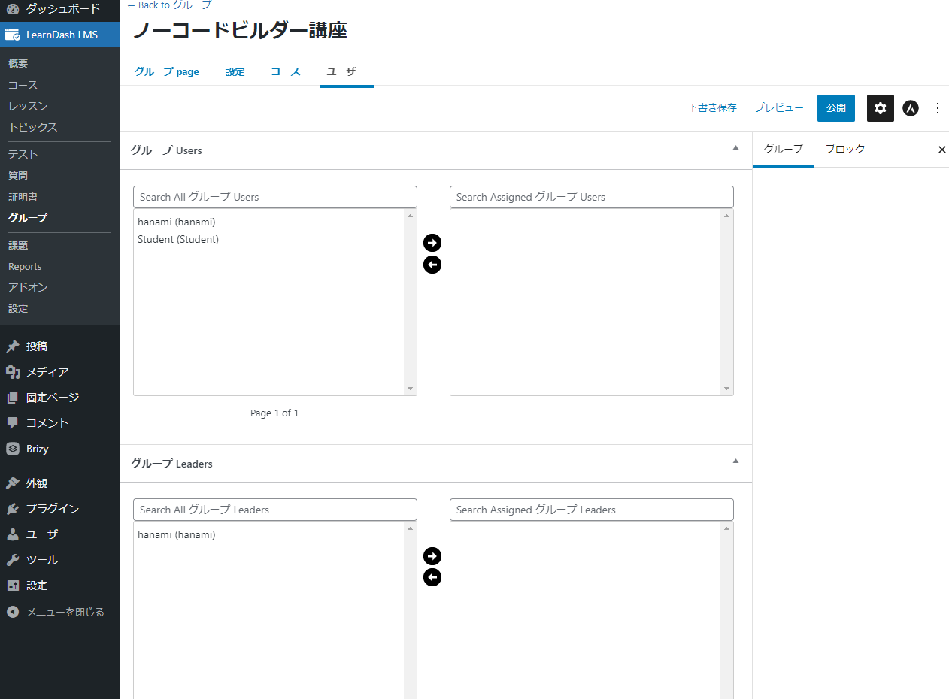The height and width of the screenshot is (699, 949).
Task: Open Brizy in the admin sidebar
Action: point(37,449)
